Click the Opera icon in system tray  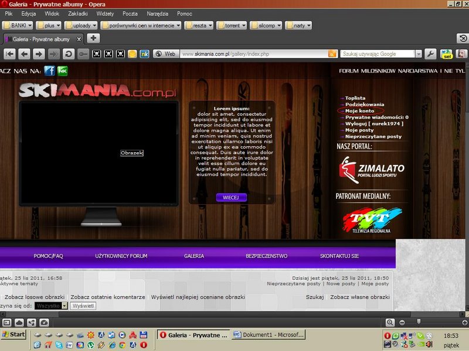click(388, 336)
